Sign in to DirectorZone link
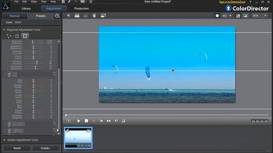Image resolution: width=273 pixels, height=153 pixels. [232, 2]
